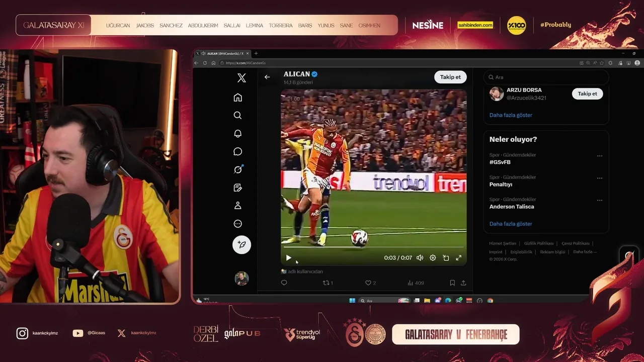Open the Penaltıyı trending topic

pos(501,185)
